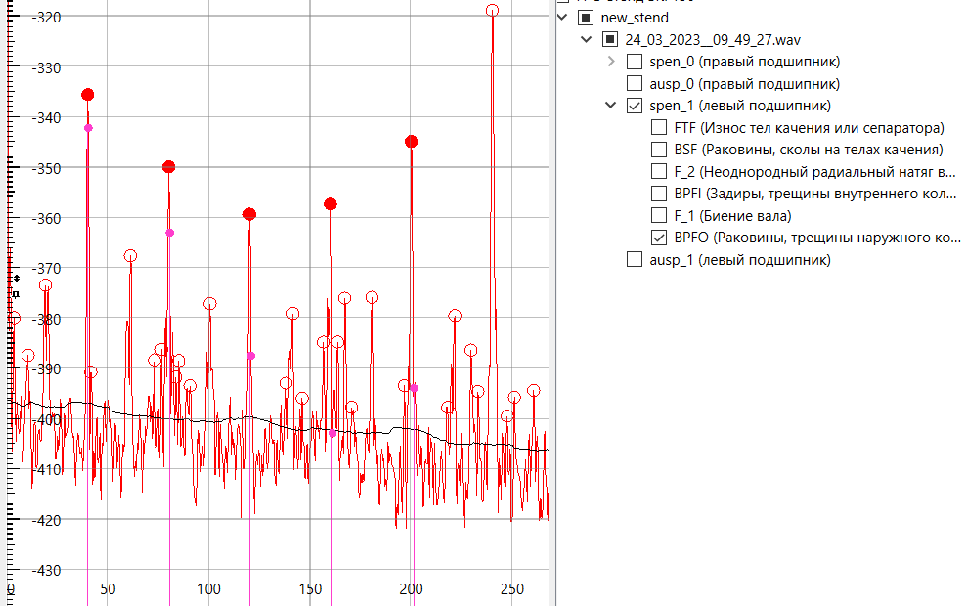Click the filled red harmonic marker near 200
The height and width of the screenshot is (606, 967).
pyautogui.click(x=411, y=142)
